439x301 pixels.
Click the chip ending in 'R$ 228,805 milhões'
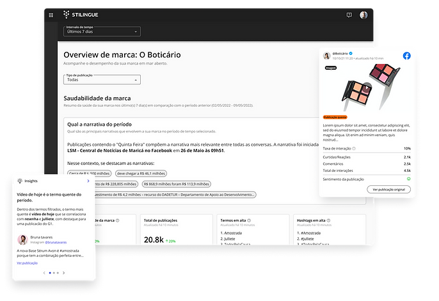pyautogui.click(x=116, y=184)
